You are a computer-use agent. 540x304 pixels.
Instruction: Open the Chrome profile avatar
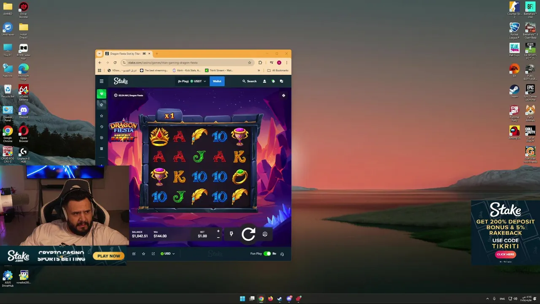pyautogui.click(x=279, y=62)
